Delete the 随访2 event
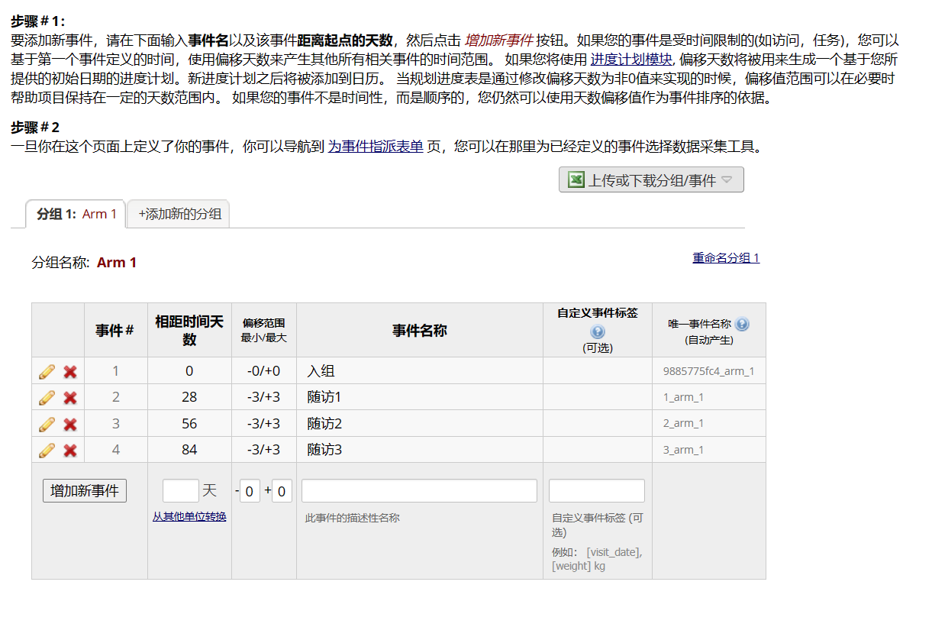Viewport: 932px width, 627px height. [69, 423]
